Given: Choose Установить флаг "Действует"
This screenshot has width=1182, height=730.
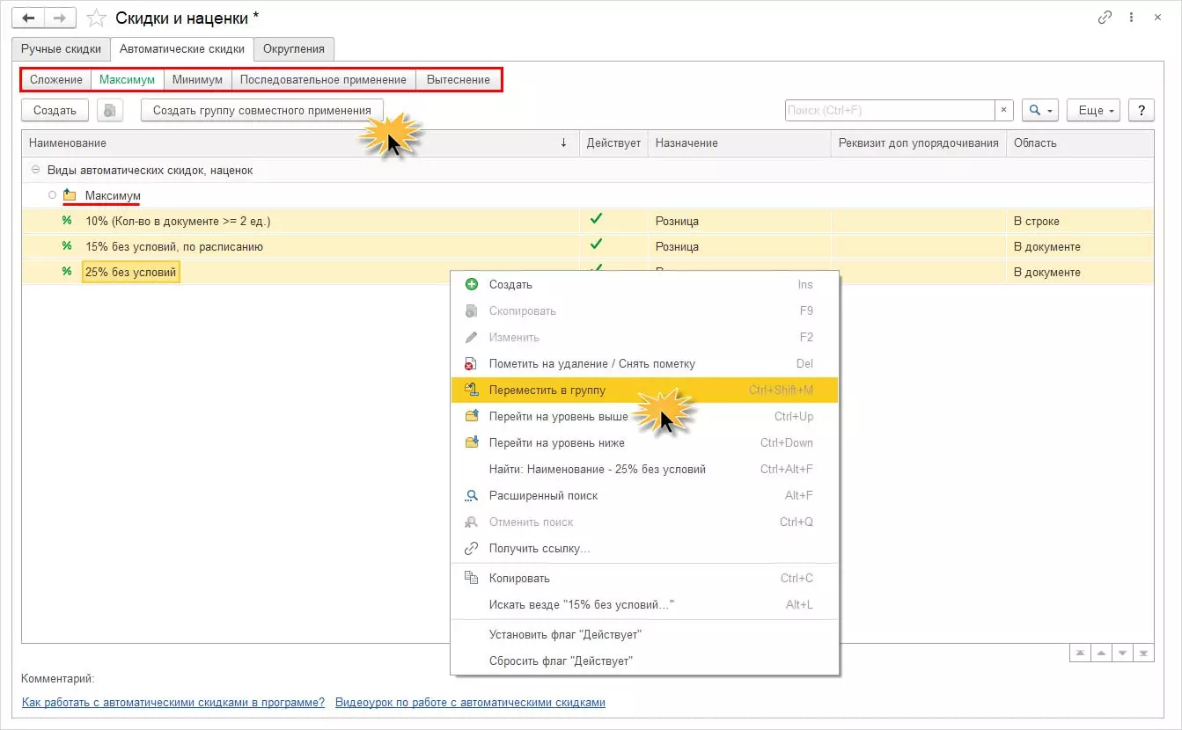Looking at the screenshot, I should coord(644,634).
